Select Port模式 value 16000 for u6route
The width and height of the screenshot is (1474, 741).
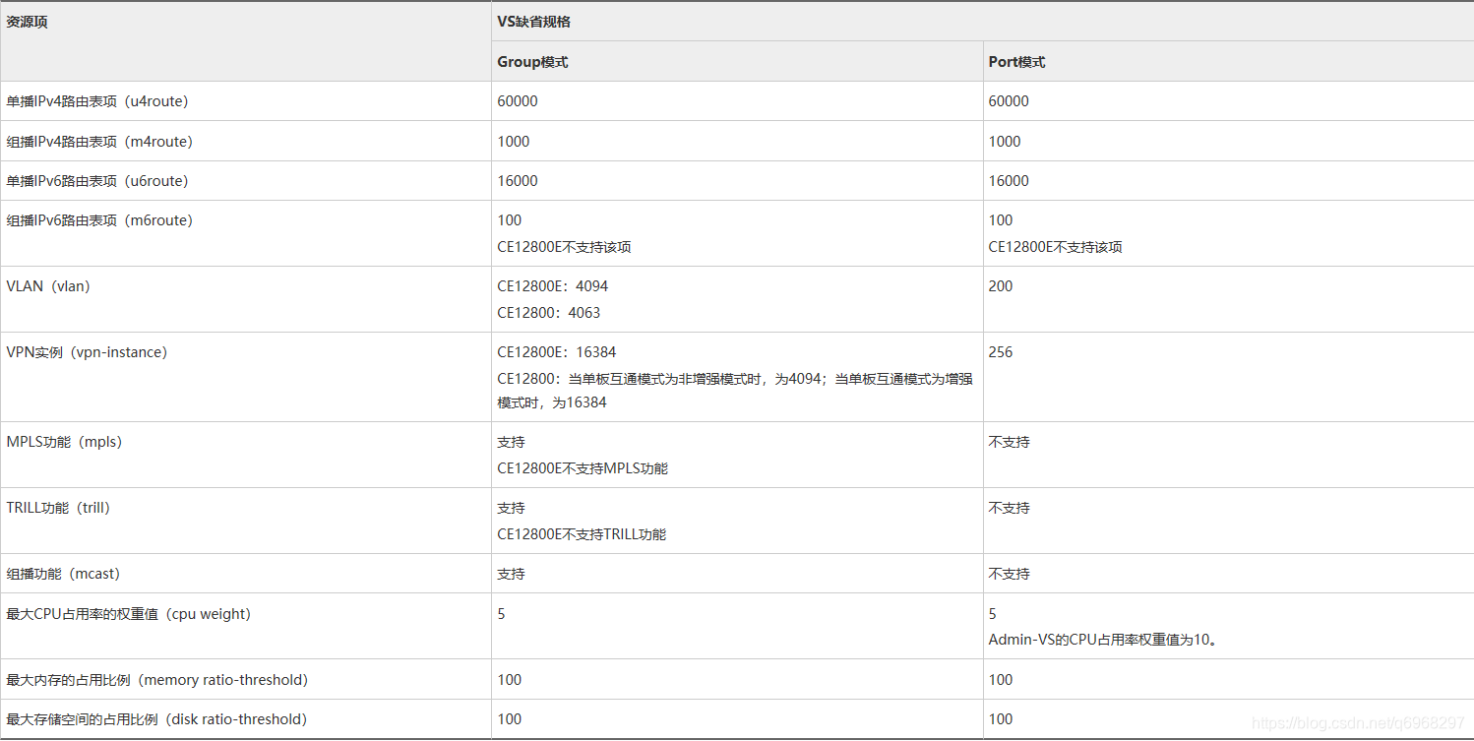pyautogui.click(x=1009, y=181)
